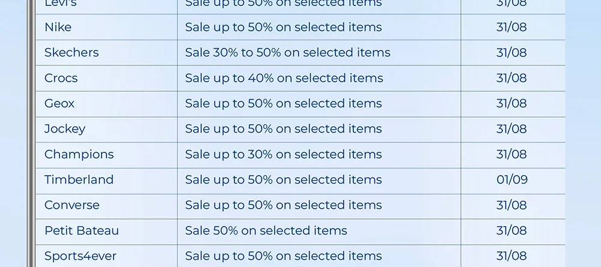This screenshot has width=601, height=267.
Task: Click the Crocs brand name
Action: click(61, 78)
